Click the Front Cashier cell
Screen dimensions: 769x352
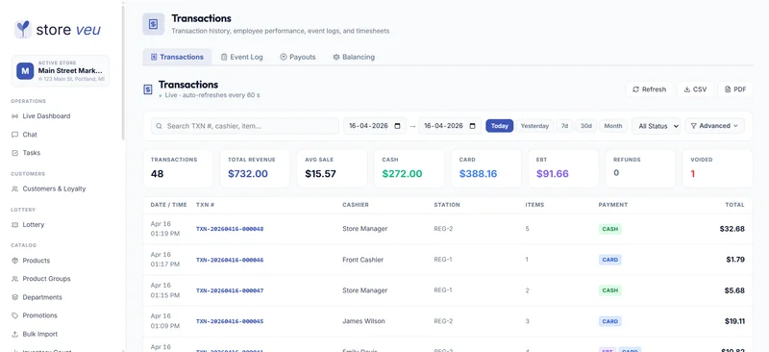point(363,260)
